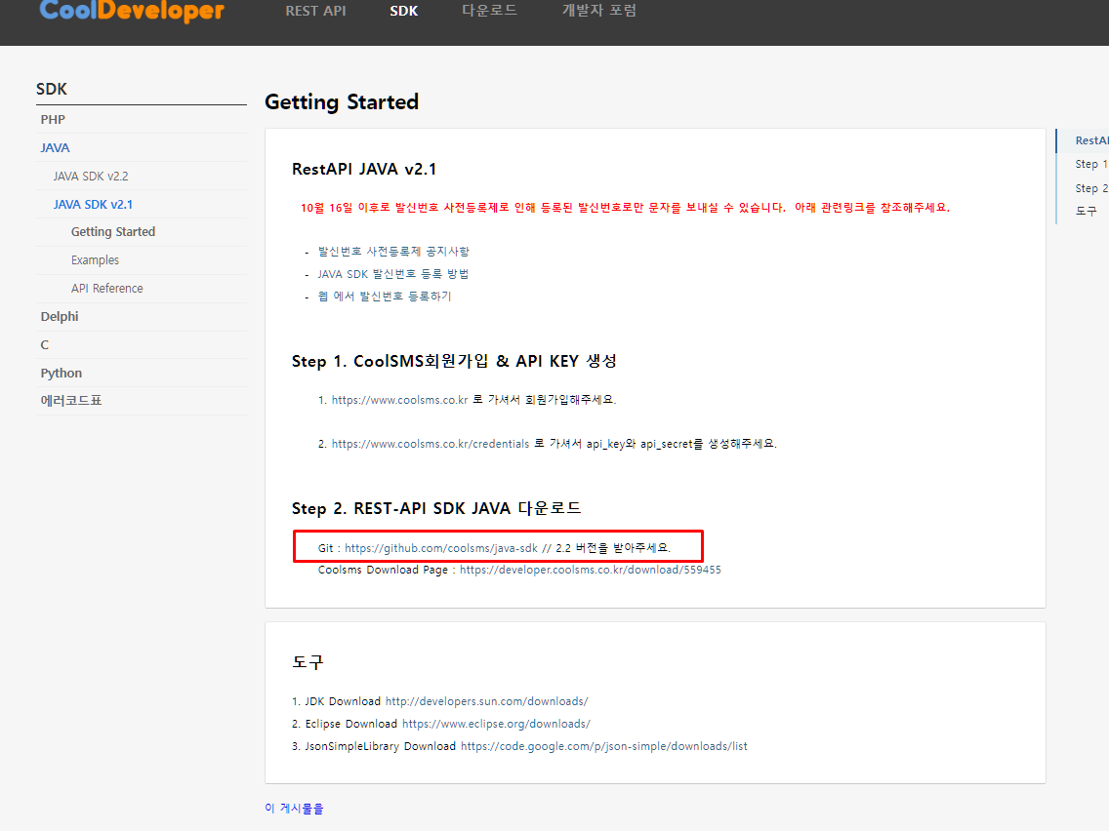The width and height of the screenshot is (1109, 831).
Task: Select the SDK menu item
Action: pos(404,11)
